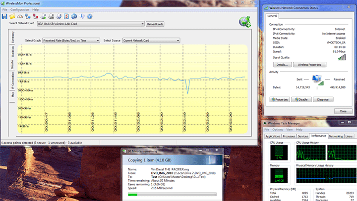Click the log icon with green play arrow
This screenshot has width=357, height=201.
tap(43, 16)
